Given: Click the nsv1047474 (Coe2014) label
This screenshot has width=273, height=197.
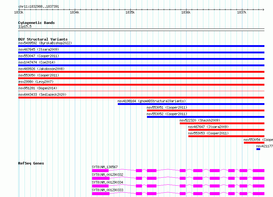Looking at the screenshot, I should tap(37, 62).
